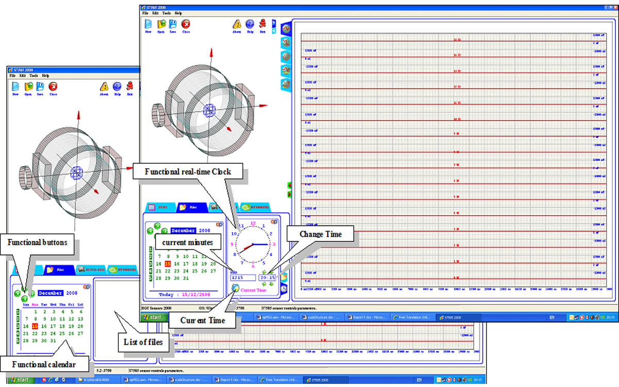Increase the time using the green up arrow above 20:15
619x387 pixels.
(x=264, y=272)
